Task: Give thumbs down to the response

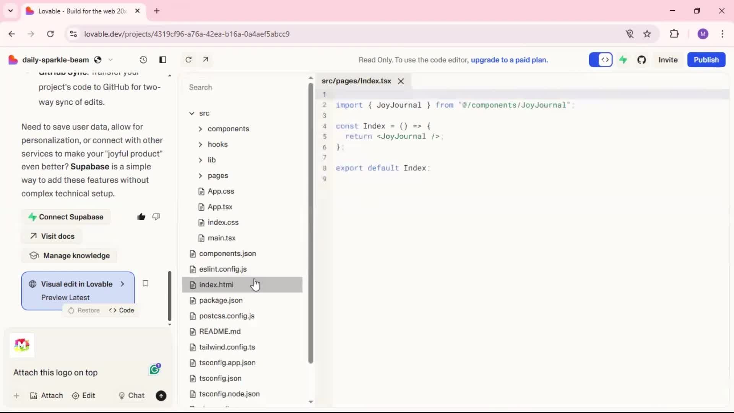Action: point(156,217)
